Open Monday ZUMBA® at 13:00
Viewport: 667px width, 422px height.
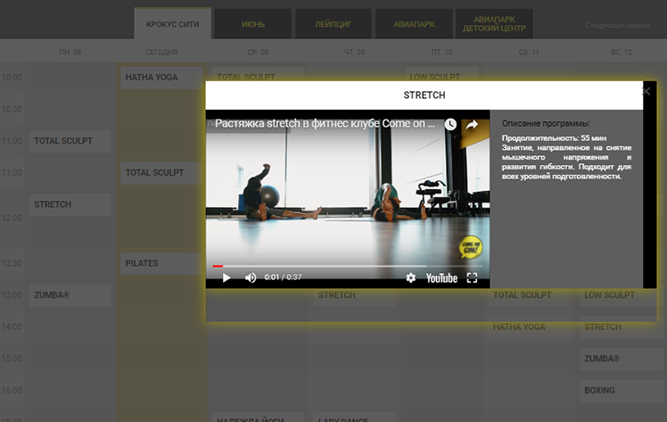70,295
